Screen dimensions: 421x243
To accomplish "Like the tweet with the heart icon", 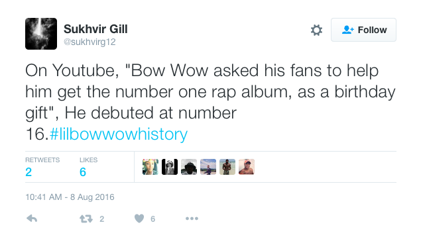I will click(x=139, y=219).
